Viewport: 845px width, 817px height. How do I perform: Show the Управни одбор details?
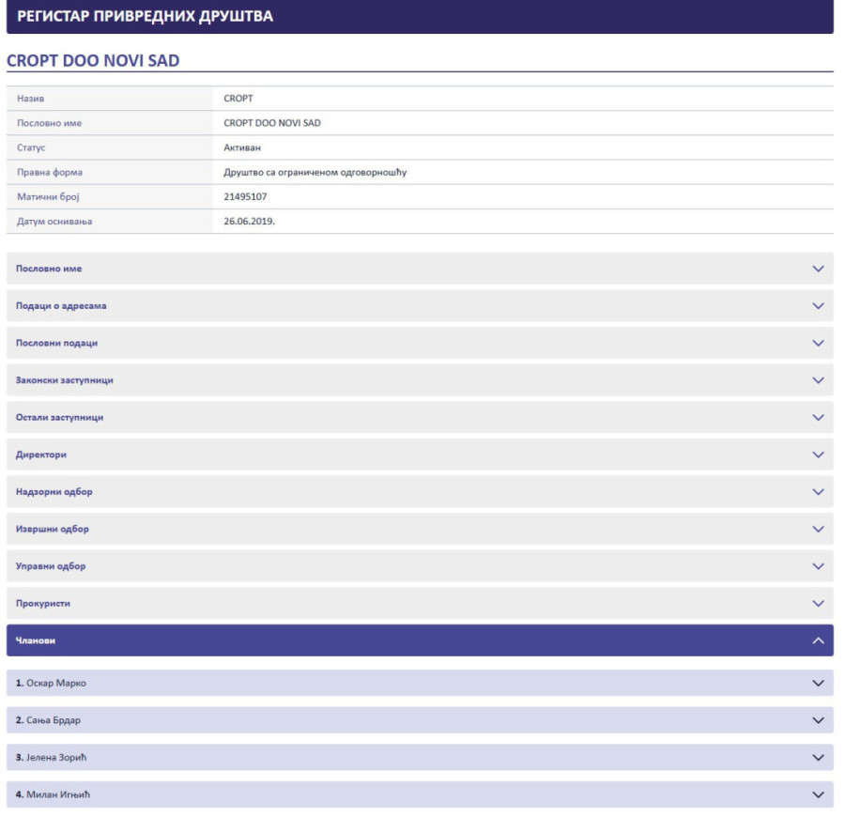tap(419, 566)
